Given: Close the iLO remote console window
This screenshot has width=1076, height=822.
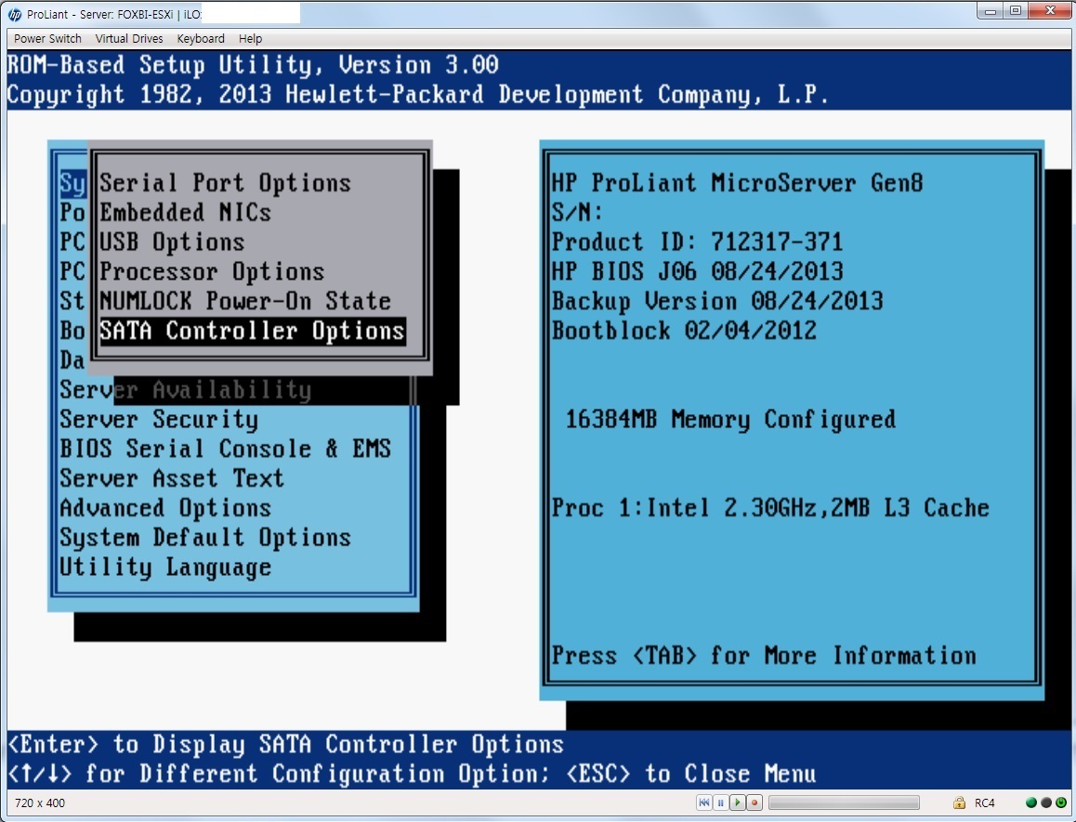Looking at the screenshot, I should (x=1051, y=12).
